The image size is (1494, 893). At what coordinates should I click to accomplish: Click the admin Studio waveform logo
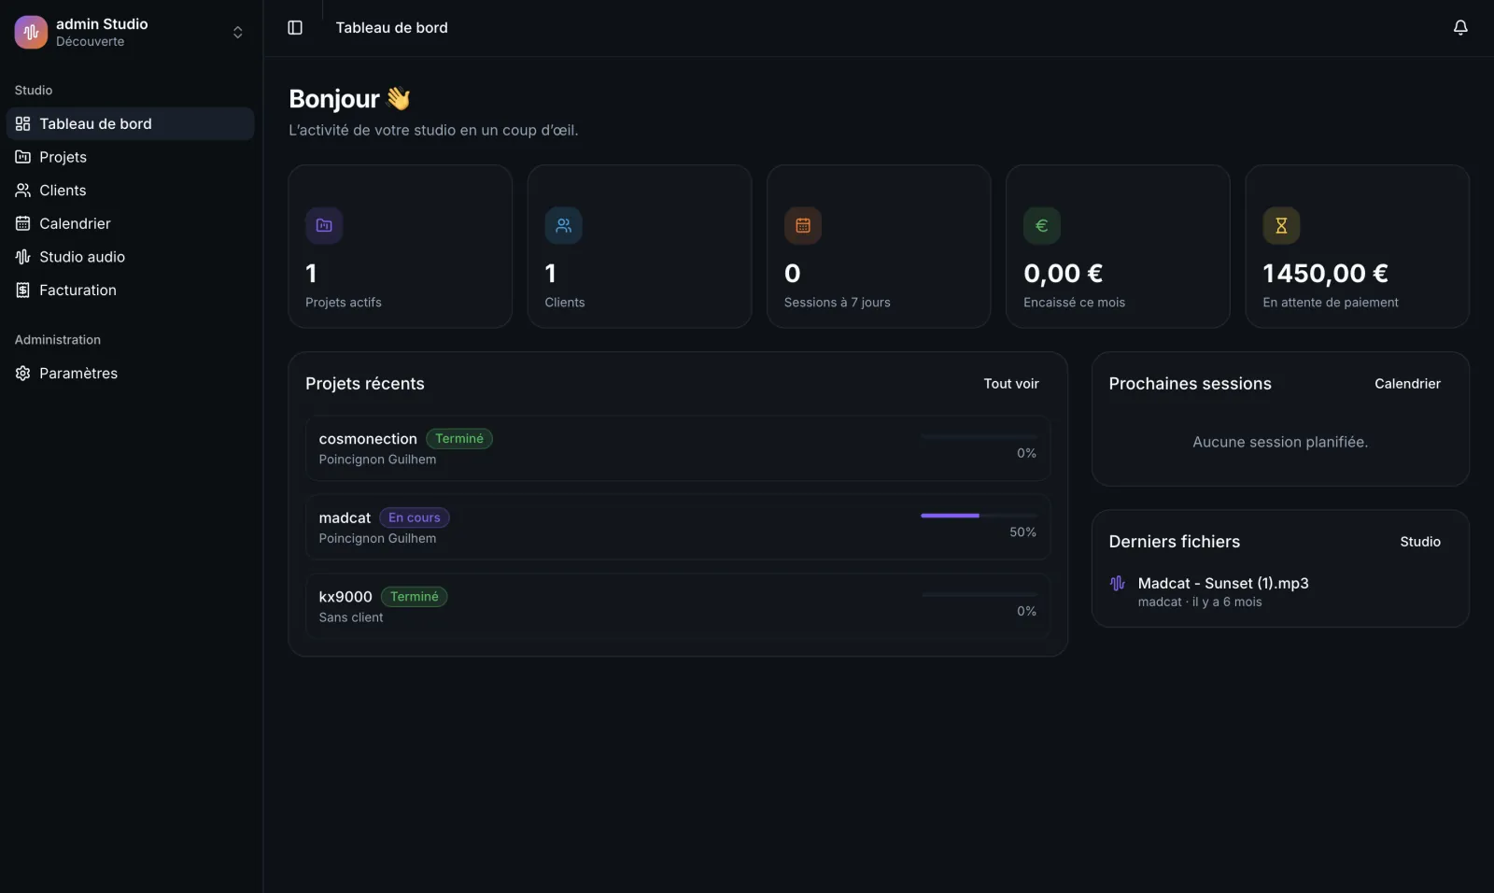point(31,32)
